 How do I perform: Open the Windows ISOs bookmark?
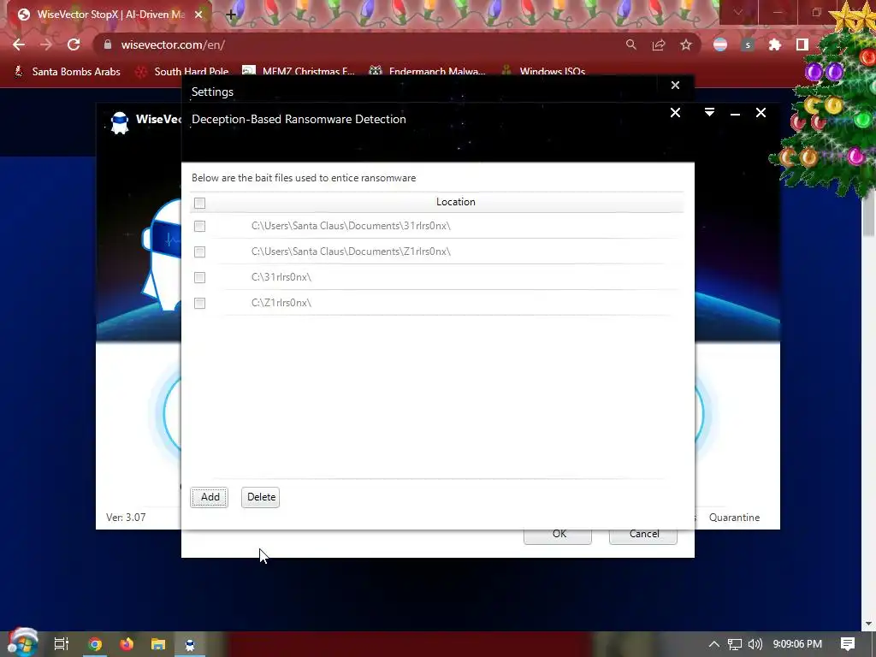coord(543,71)
